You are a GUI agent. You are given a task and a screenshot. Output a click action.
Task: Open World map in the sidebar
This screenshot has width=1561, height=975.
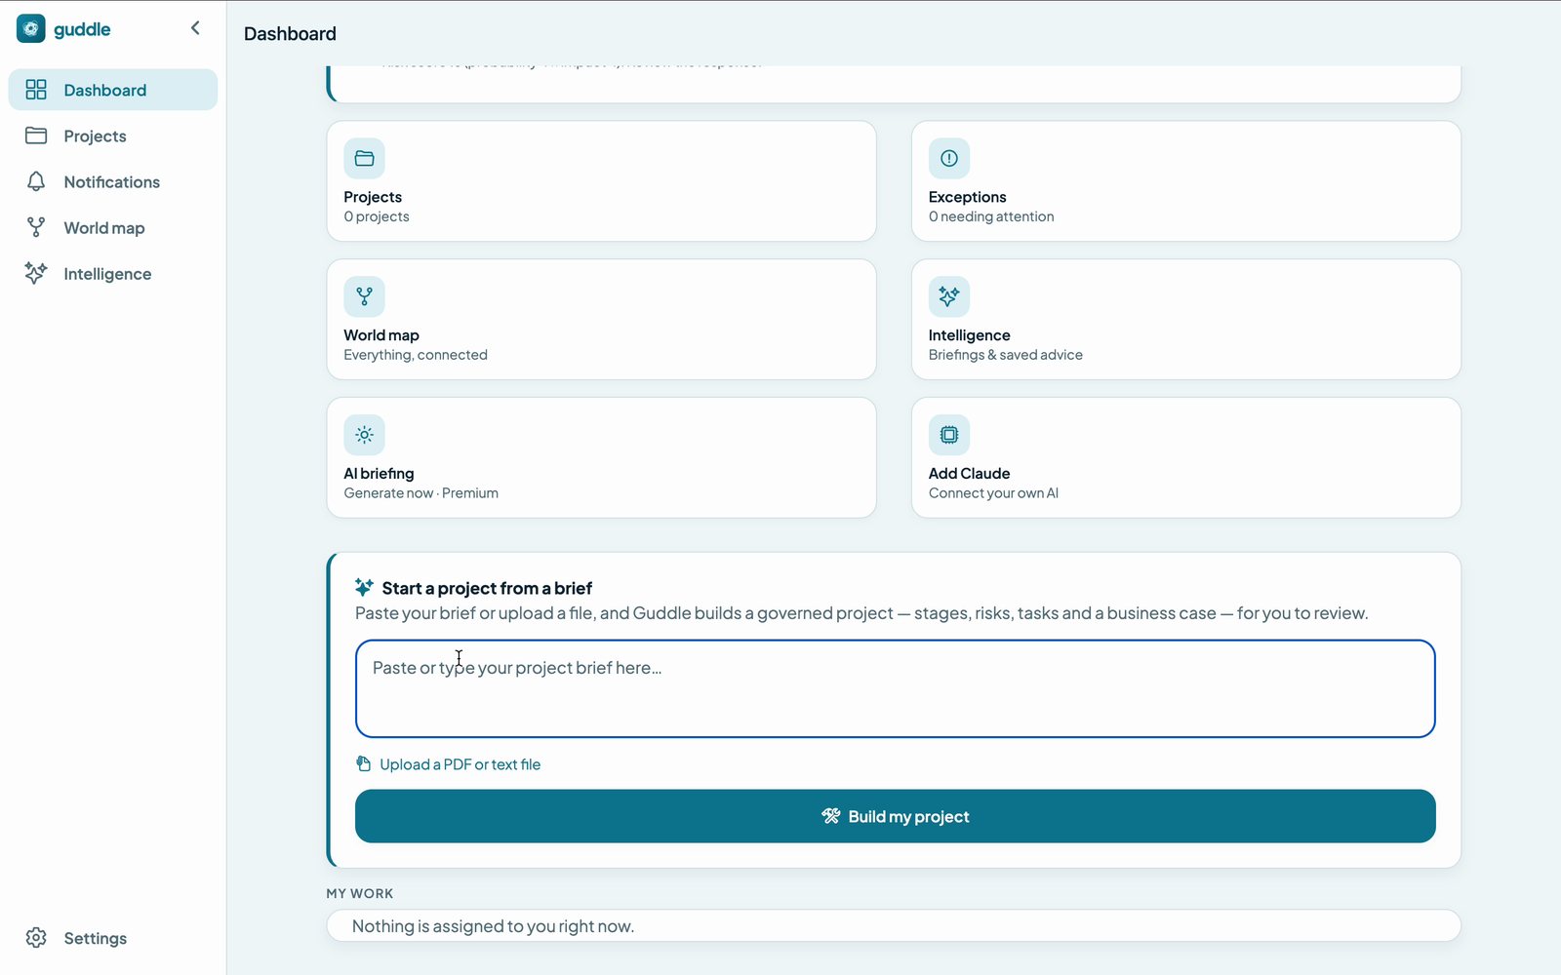click(113, 227)
